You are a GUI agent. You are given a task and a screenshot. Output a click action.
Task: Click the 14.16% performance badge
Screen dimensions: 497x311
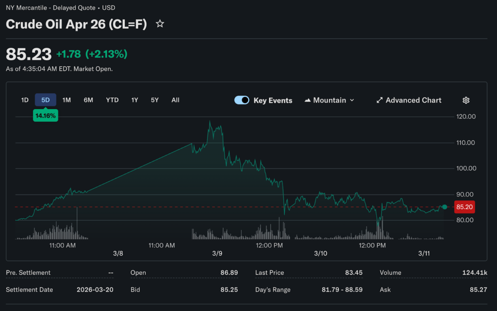[46, 115]
